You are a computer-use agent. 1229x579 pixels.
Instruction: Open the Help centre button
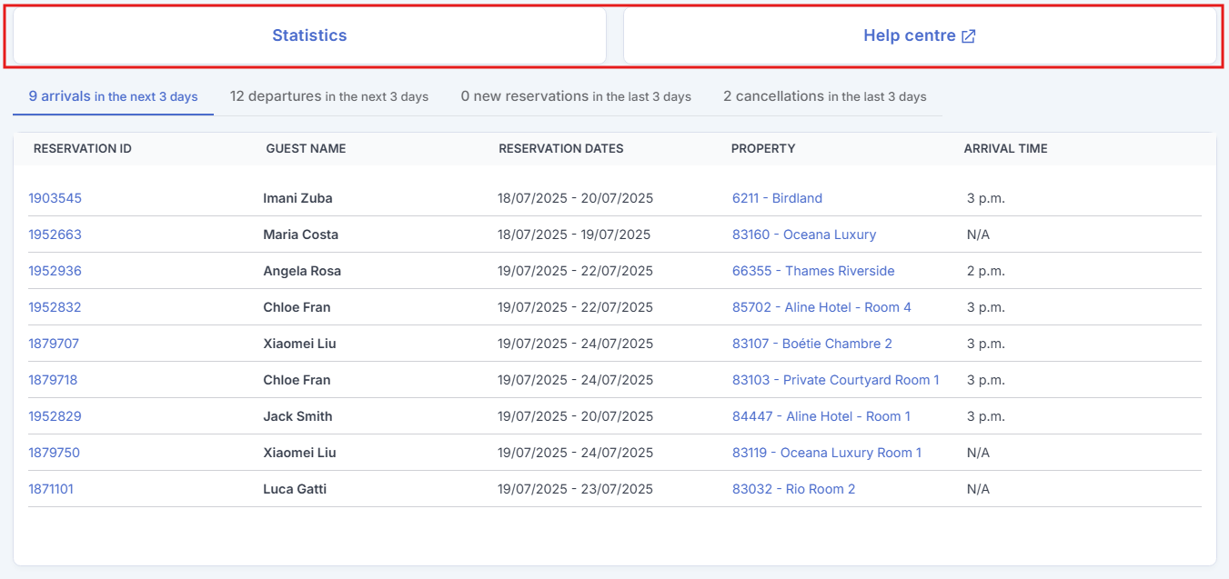point(920,36)
